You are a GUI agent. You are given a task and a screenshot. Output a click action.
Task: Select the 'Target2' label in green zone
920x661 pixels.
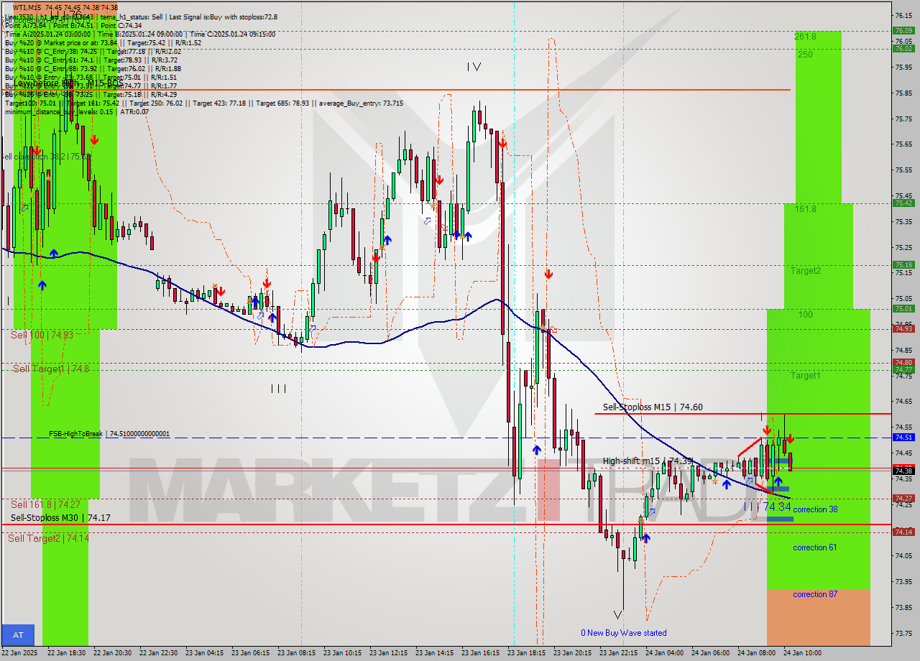806,271
